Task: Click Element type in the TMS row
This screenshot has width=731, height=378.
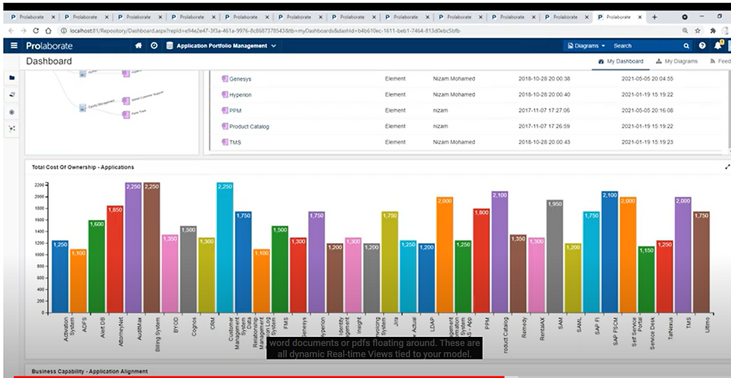Action: click(x=395, y=142)
